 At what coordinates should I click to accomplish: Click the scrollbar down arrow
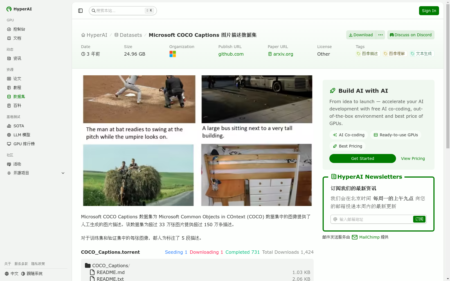448,279
